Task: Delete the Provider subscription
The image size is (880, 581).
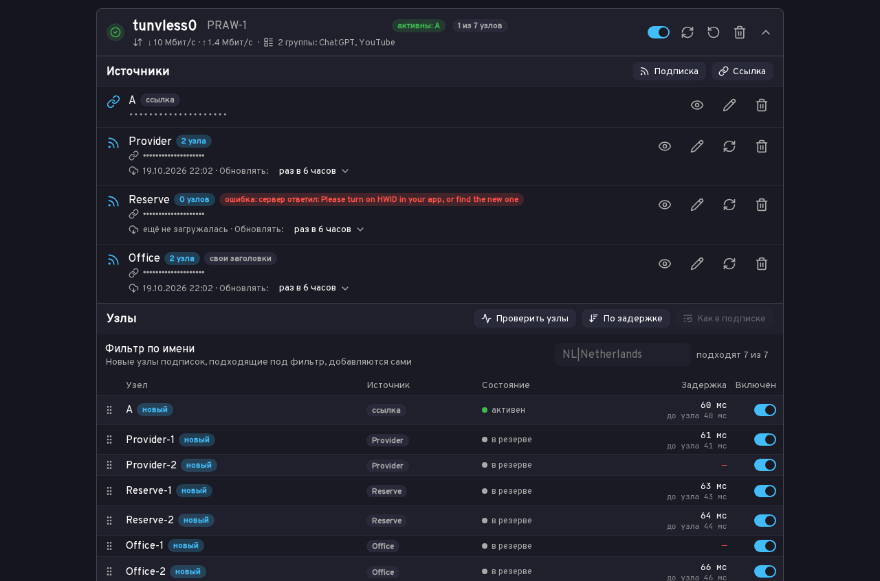Action: point(762,146)
